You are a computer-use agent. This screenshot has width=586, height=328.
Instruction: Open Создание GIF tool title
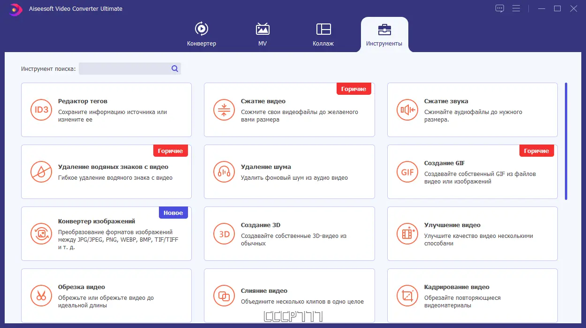point(444,163)
